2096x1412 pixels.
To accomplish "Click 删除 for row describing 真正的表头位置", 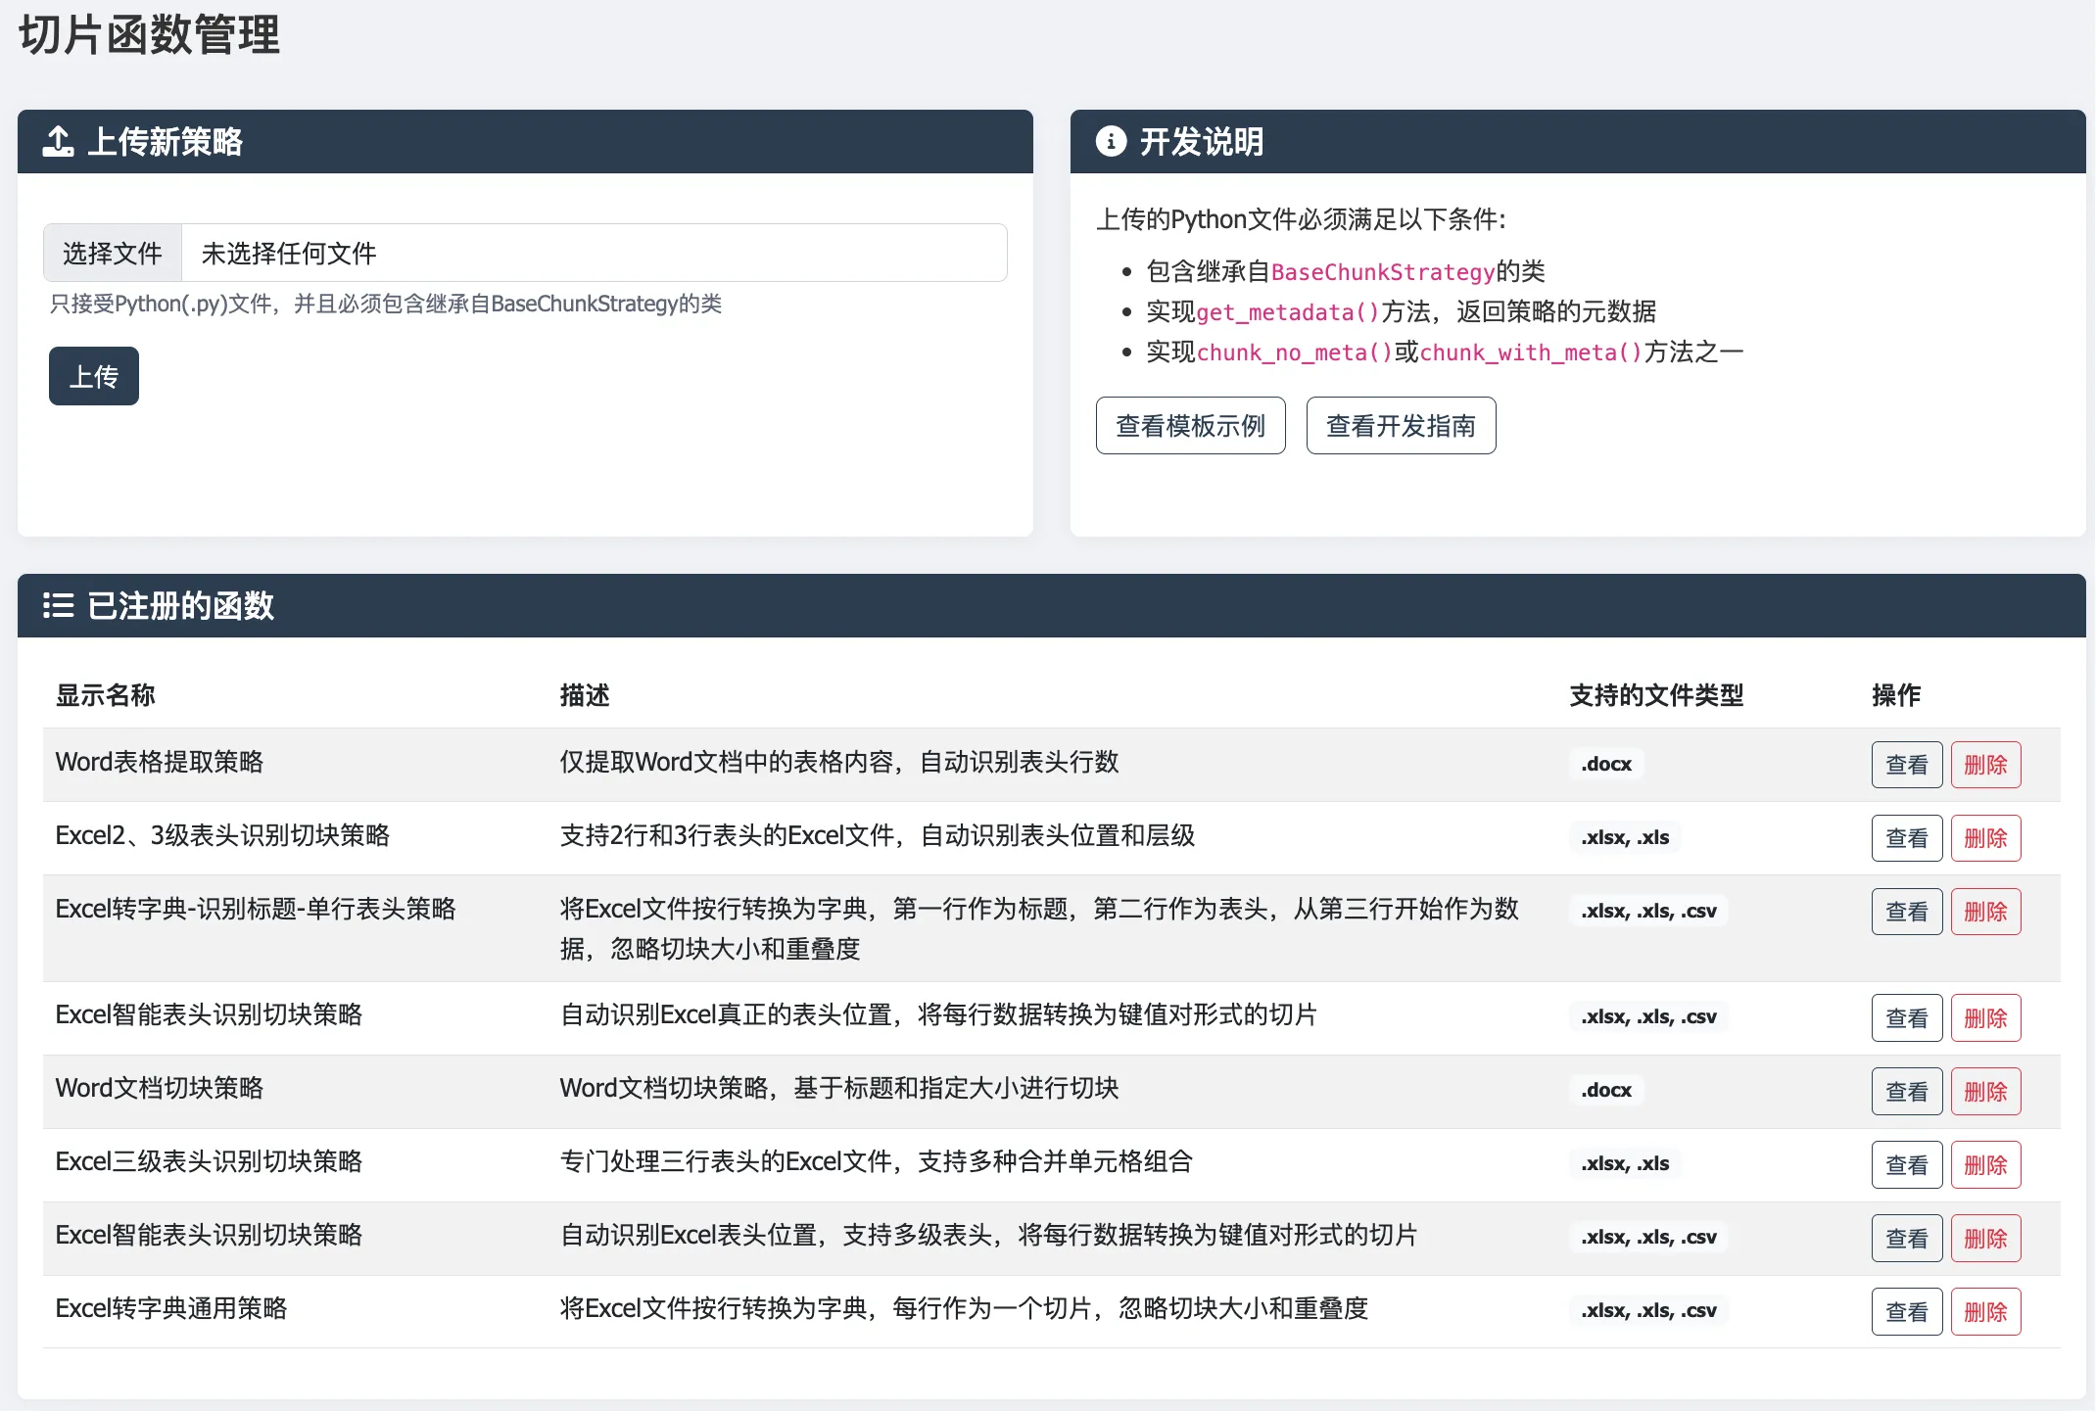I will click(1985, 1018).
